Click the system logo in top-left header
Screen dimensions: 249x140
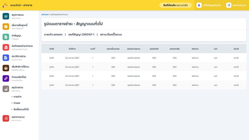point(5,5)
